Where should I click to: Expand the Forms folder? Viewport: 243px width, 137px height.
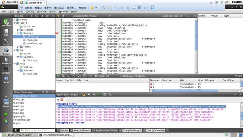[x=18, y=47]
